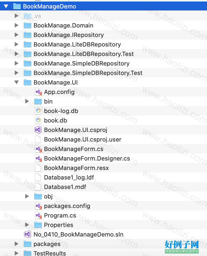Select the TestResults folder name
This screenshot has width=207, height=256.
coord(50,253)
